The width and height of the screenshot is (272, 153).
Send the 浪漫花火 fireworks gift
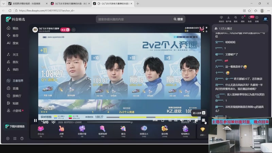144,131
